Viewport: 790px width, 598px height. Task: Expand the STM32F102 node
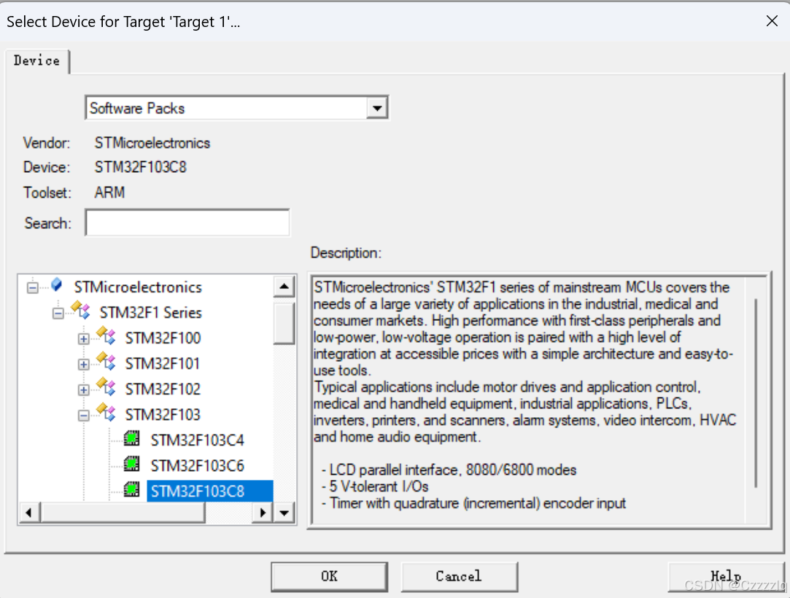pyautogui.click(x=84, y=390)
